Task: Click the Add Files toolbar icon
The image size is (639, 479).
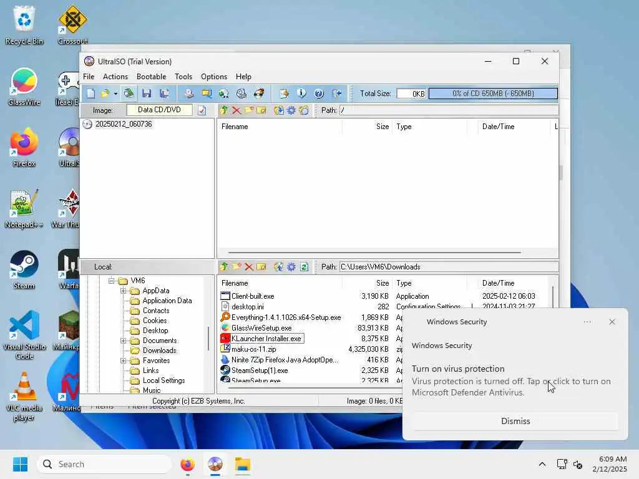Action: [284, 94]
